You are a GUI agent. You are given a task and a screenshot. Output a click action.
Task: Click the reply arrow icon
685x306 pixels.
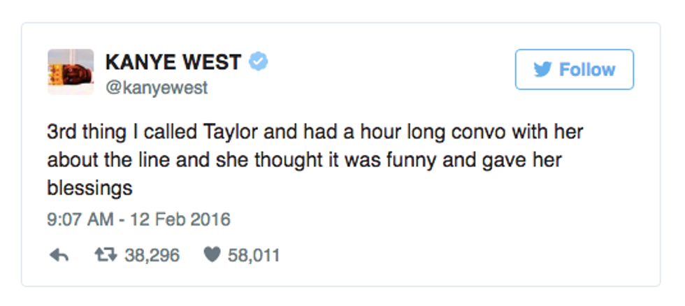click(59, 256)
